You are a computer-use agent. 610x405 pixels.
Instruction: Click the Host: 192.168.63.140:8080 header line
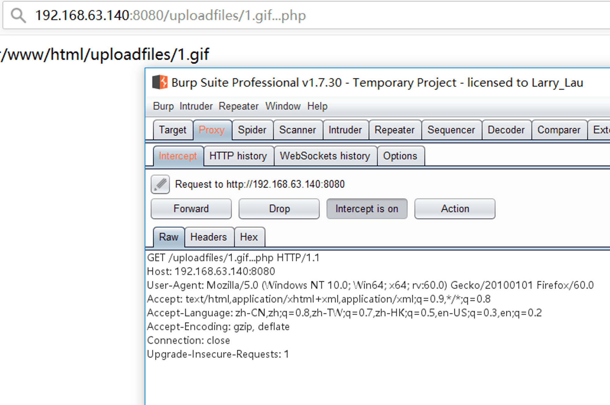click(x=211, y=271)
